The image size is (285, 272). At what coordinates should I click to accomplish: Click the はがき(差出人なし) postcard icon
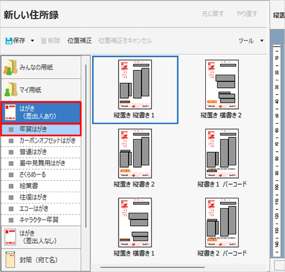pyautogui.click(x=10, y=237)
